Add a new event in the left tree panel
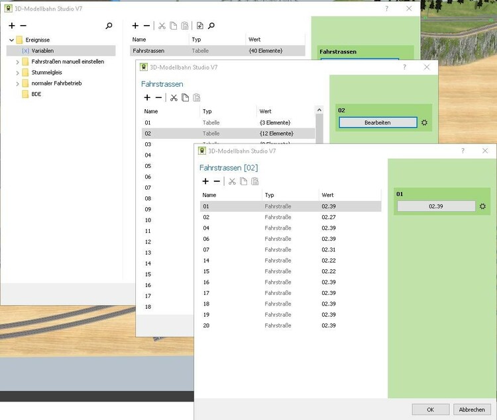497x420 pixels. pos(12,26)
